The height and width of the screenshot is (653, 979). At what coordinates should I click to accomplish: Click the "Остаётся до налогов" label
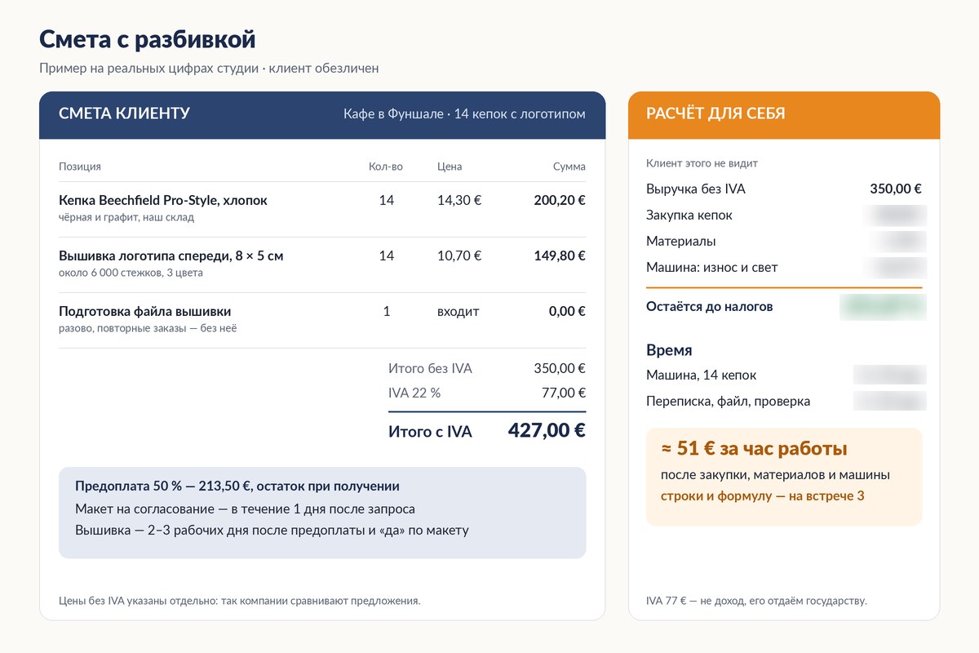710,307
